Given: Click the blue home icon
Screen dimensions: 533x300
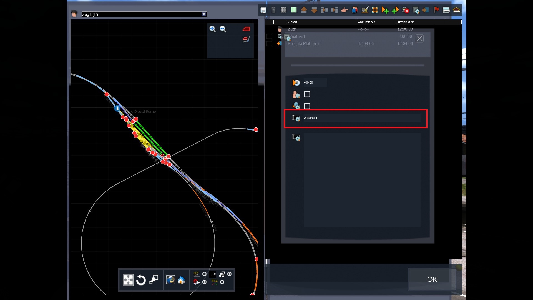Looking at the screenshot, I should tap(182, 280).
